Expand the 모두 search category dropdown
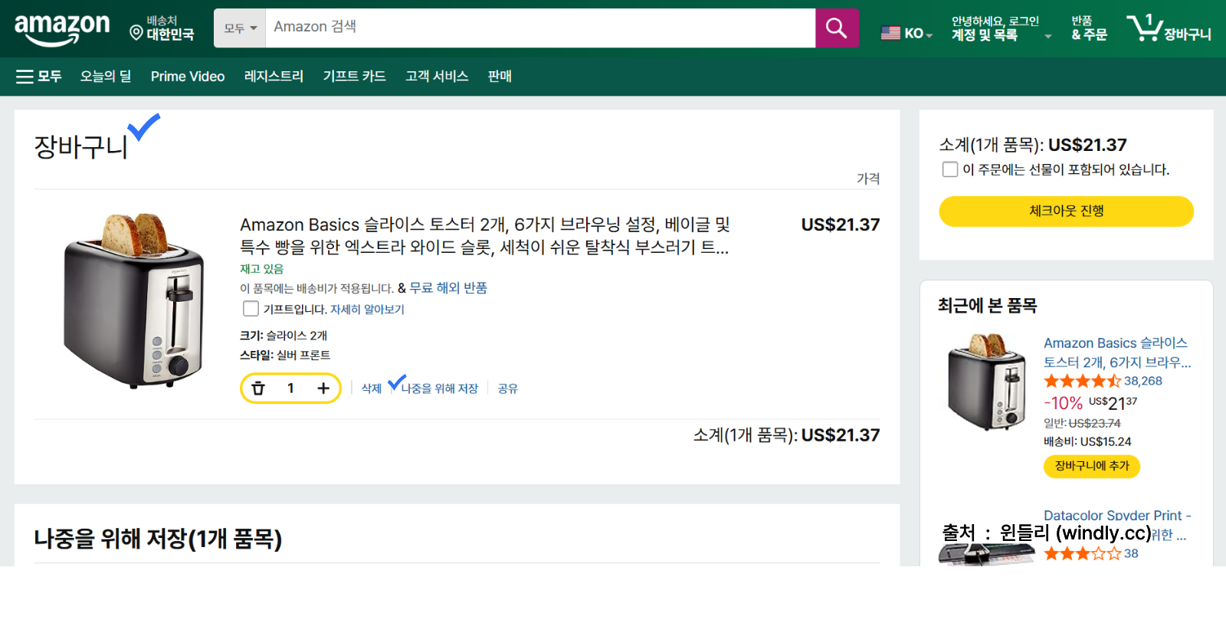The image size is (1226, 636). (240, 28)
